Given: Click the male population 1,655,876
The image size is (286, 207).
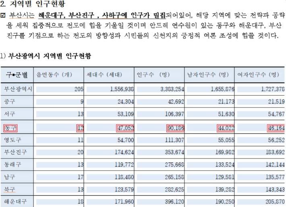Looking at the screenshot, I should point(222,89).
